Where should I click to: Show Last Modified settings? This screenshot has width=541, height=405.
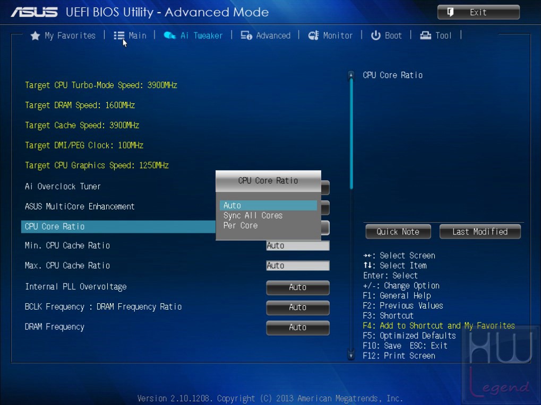coord(480,232)
